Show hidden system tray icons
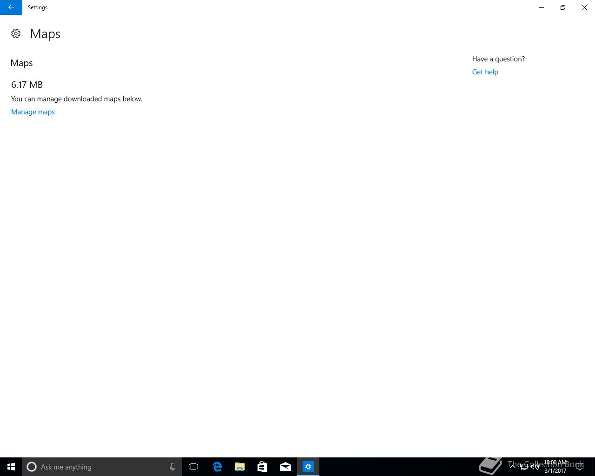Viewport: 595px width, 476px height. point(513,467)
